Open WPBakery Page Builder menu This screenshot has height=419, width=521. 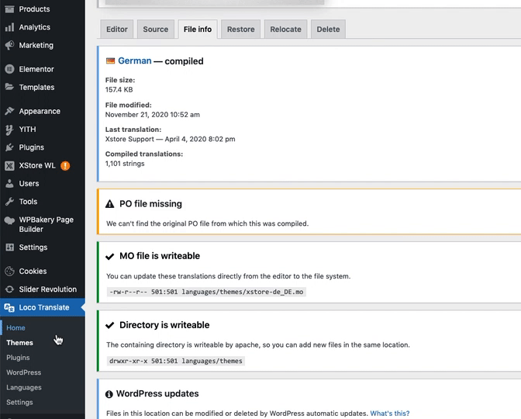click(46, 224)
